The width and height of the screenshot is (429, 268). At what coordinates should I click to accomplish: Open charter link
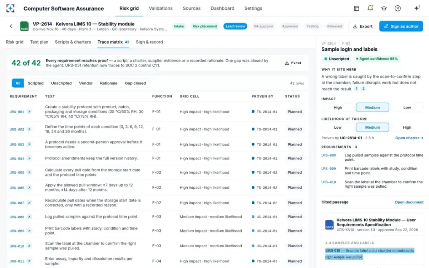(x=409, y=138)
